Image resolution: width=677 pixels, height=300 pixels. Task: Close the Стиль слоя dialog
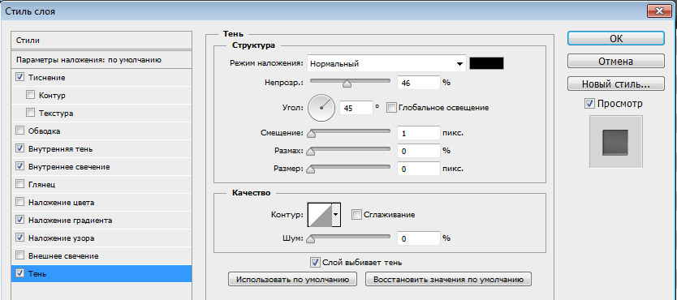coord(659,11)
